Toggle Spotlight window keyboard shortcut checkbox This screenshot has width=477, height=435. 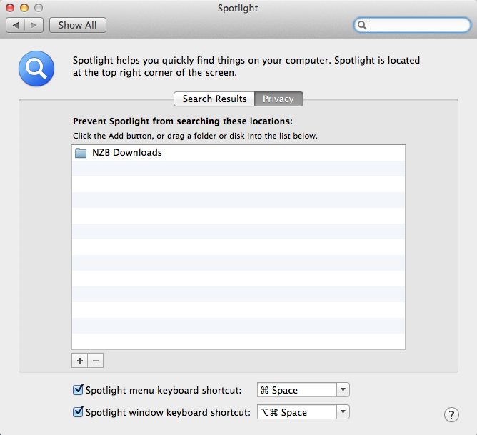[78, 412]
